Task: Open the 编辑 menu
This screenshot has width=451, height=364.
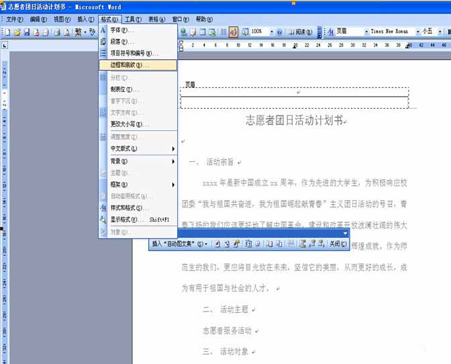Action: pos(38,19)
